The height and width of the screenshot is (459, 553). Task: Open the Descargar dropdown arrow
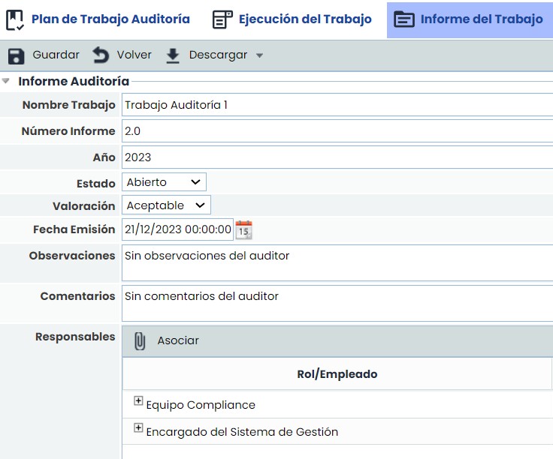pyautogui.click(x=260, y=55)
